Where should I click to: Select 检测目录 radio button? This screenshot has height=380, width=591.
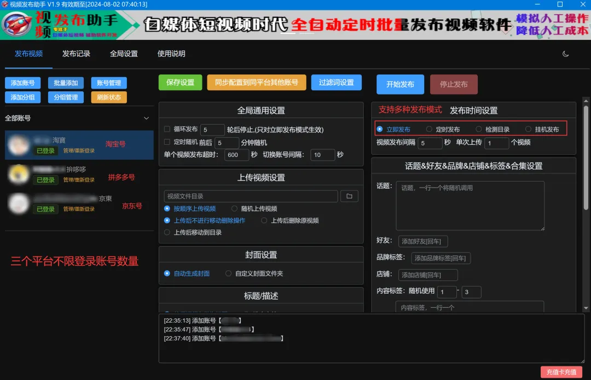click(479, 129)
